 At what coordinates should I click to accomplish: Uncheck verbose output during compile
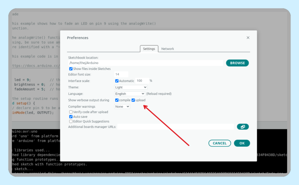point(117,100)
